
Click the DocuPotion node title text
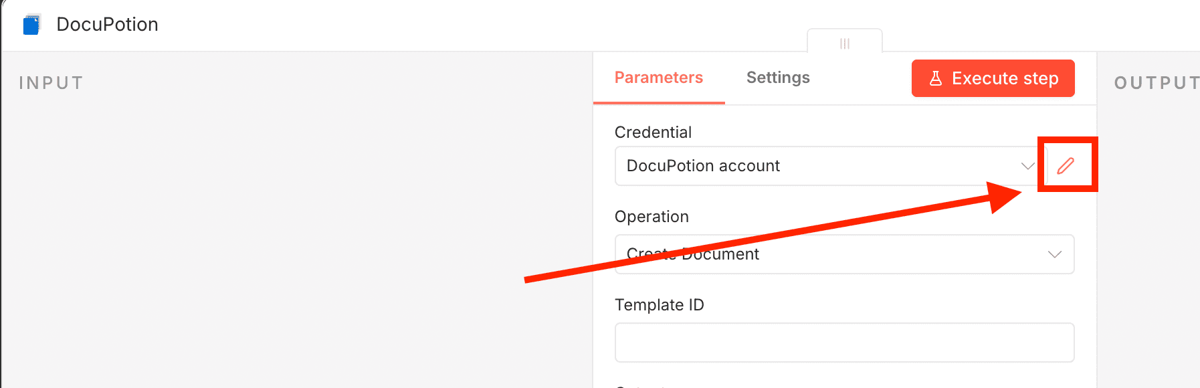107,25
